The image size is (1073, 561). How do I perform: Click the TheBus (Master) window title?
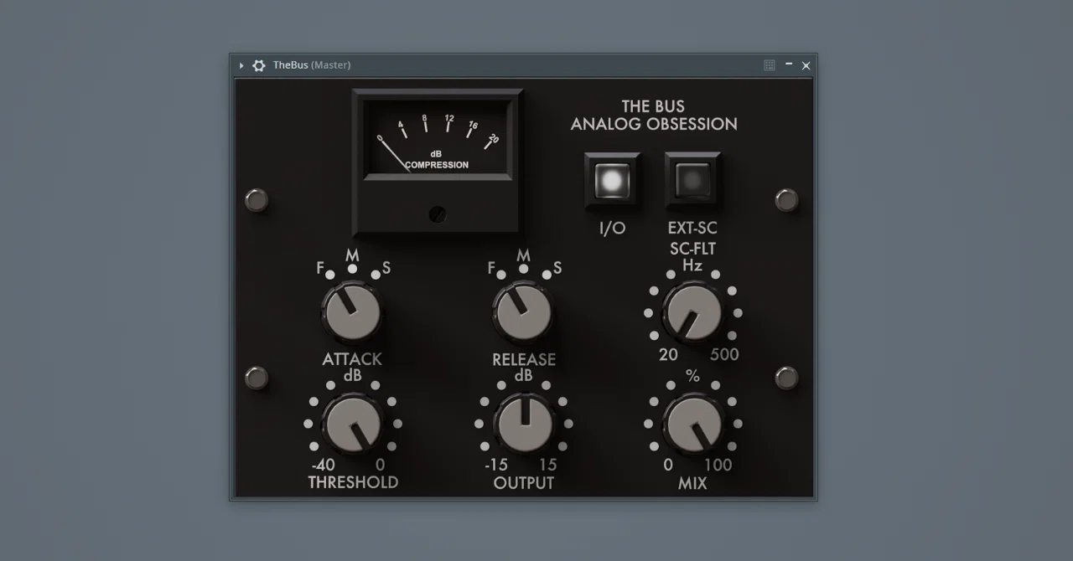pyautogui.click(x=312, y=65)
